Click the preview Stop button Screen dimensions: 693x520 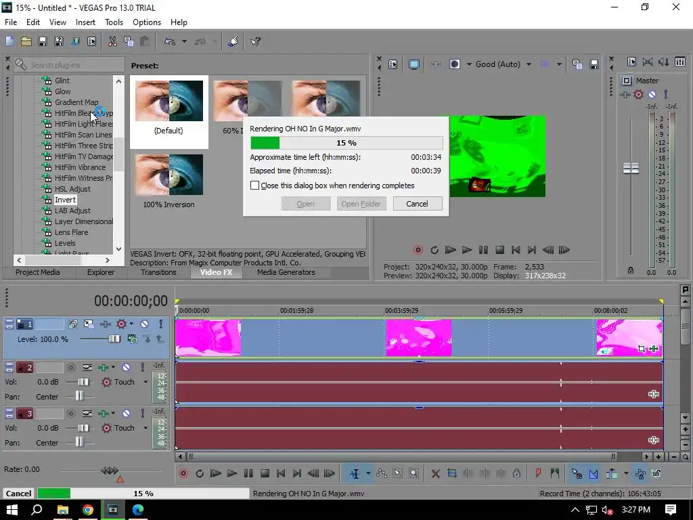click(499, 250)
